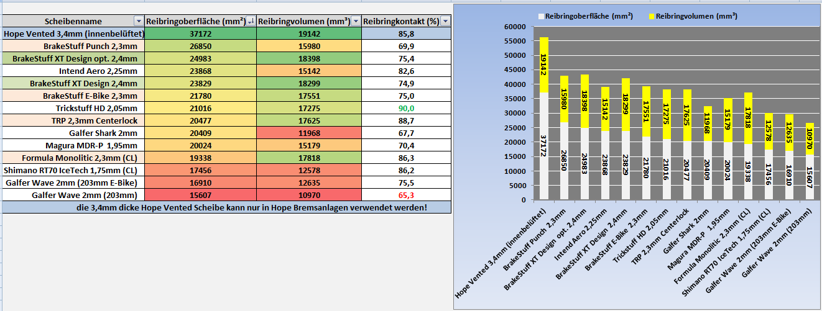Click the Galfer Shark 2mm row name
Screen dimensions: 822x311
click(103, 132)
